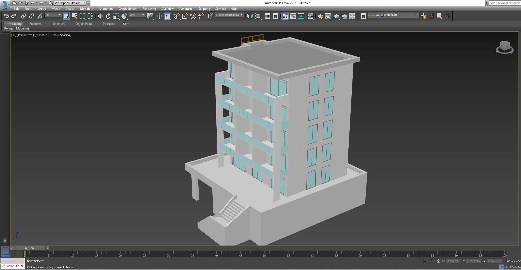This screenshot has width=521, height=270.
Task: Toggle Percent Snap
Action: point(193,16)
